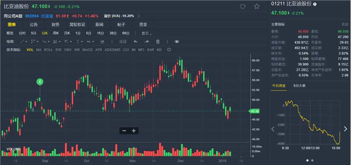Screen dimensions: 351x165
Task: Select the 周K weekly chart period
Action: pos(56,33)
